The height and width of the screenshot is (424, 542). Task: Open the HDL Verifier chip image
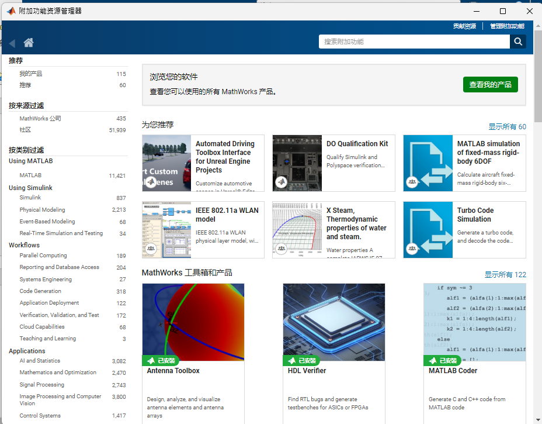pyautogui.click(x=334, y=322)
